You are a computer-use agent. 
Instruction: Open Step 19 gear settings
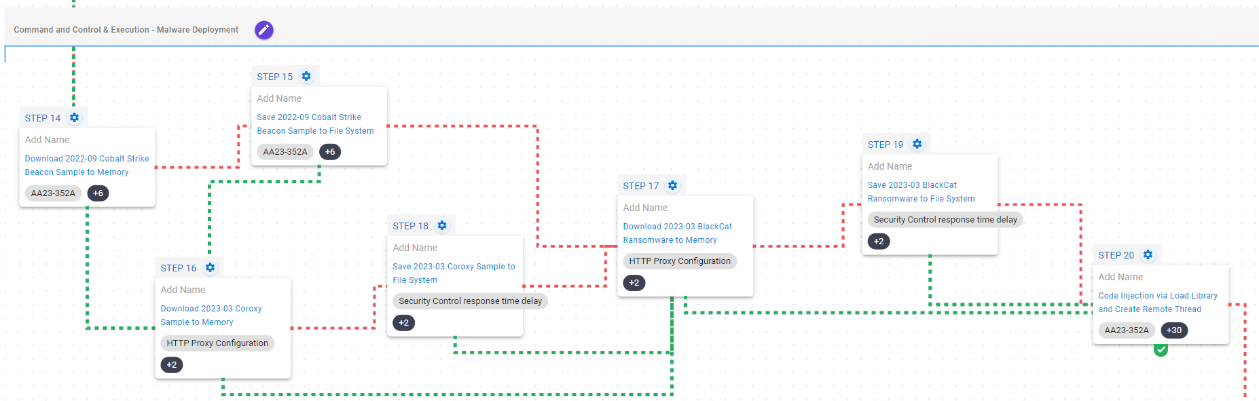[917, 144]
